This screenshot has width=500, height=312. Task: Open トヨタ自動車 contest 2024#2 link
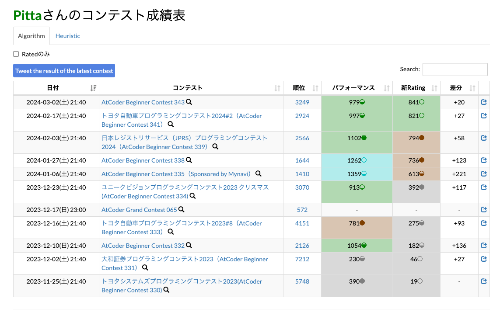point(182,120)
